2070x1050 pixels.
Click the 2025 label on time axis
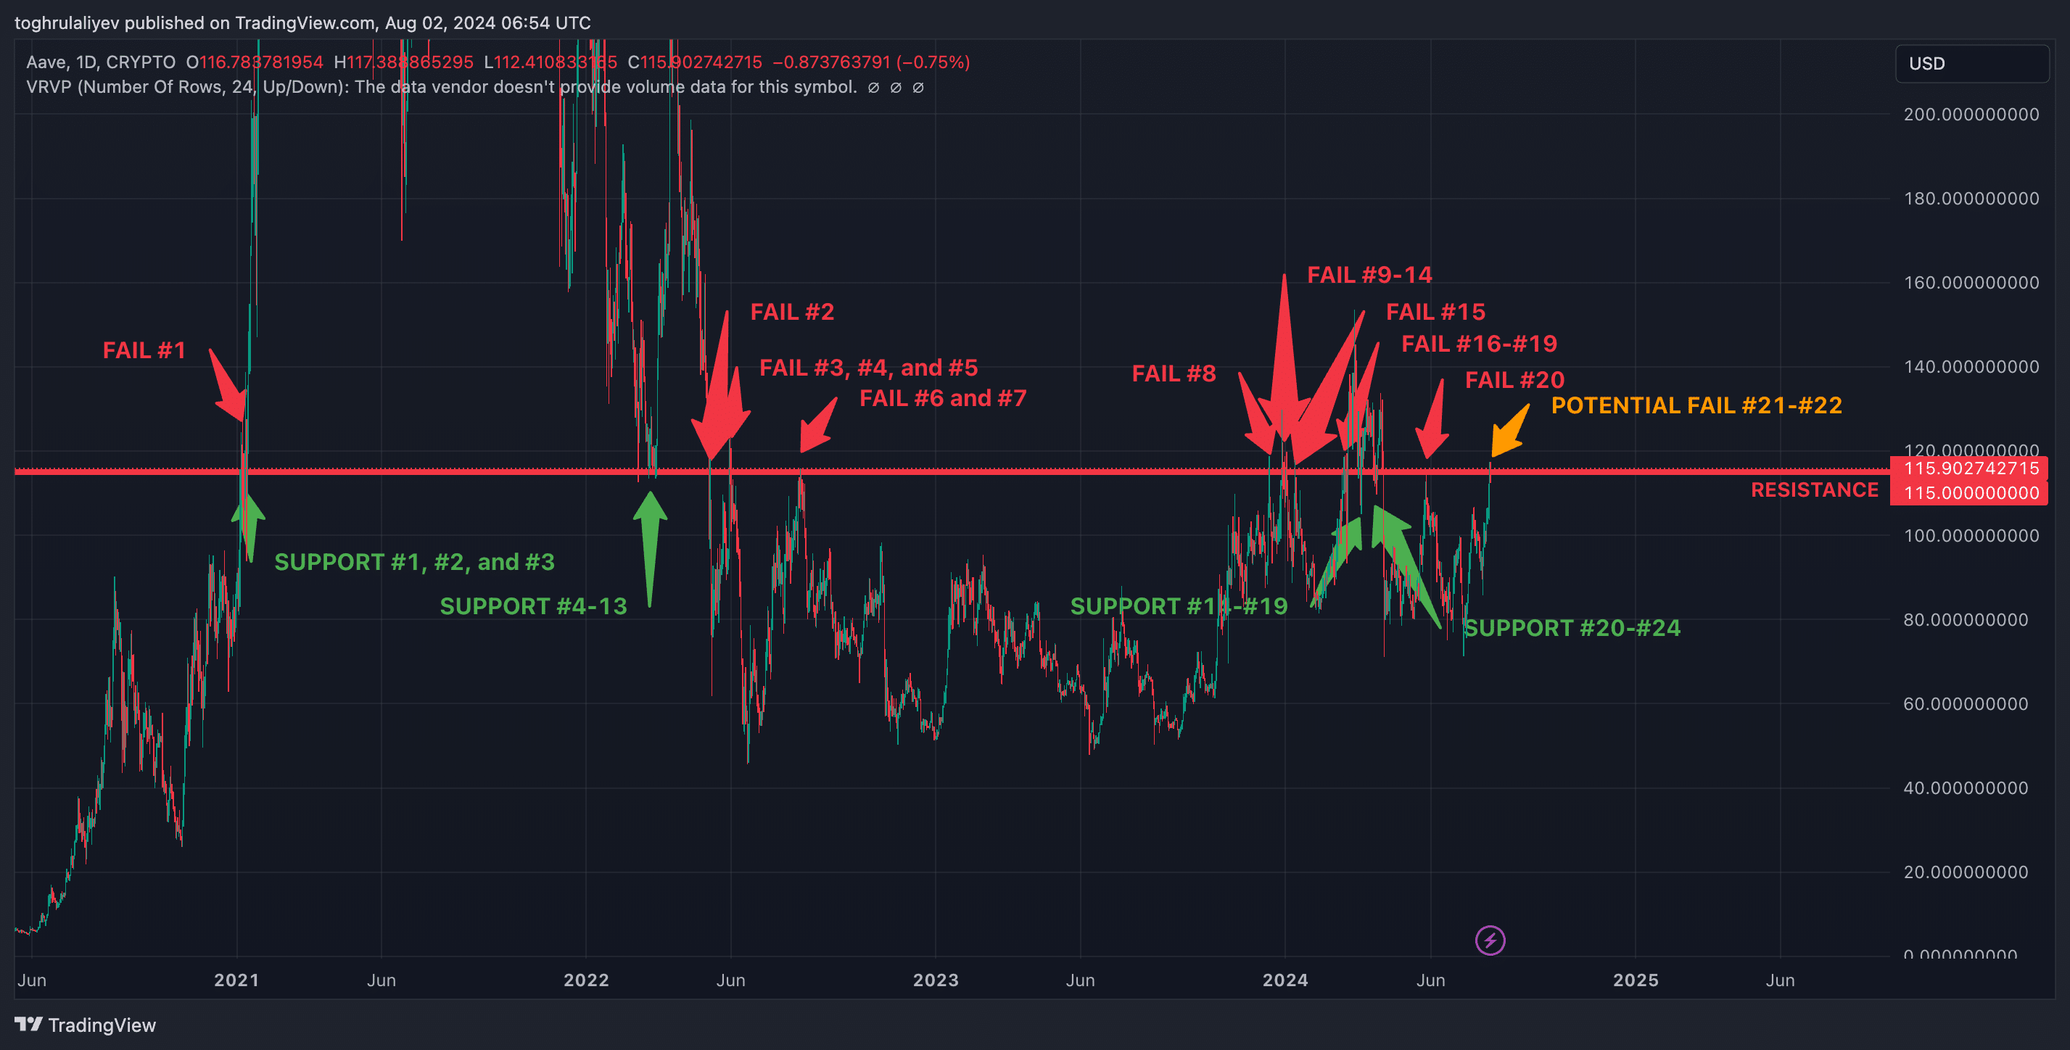pos(1636,980)
